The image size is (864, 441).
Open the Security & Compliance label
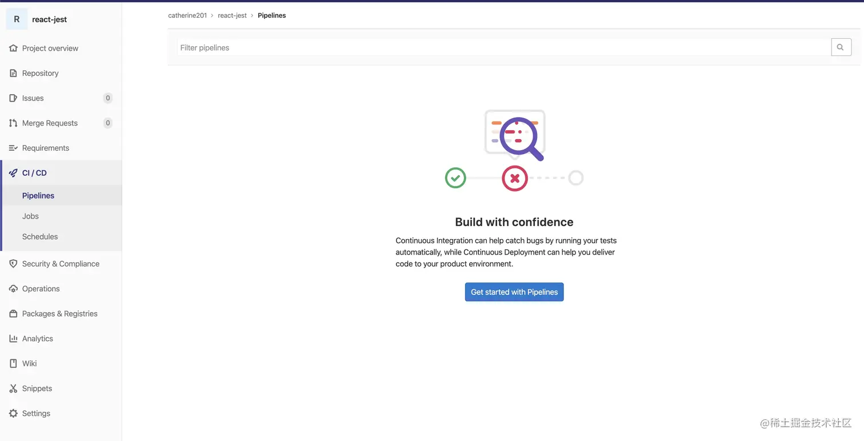point(61,264)
